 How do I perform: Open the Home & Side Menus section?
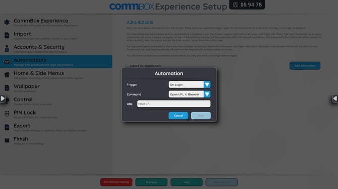[56, 75]
